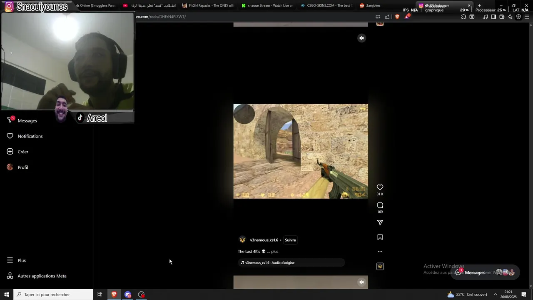The width and height of the screenshot is (533, 300).
Task: Toggle sound on the current reel
Action: (x=361, y=38)
